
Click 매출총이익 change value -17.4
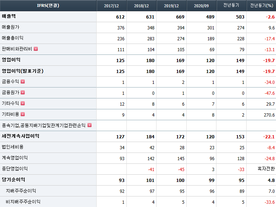269,39
